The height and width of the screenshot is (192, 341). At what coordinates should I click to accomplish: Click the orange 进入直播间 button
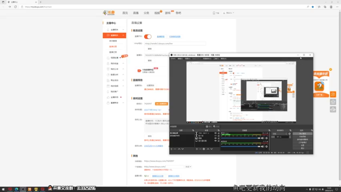pos(162,104)
